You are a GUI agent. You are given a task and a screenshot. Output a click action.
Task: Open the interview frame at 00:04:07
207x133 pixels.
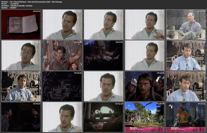point(104,25)
